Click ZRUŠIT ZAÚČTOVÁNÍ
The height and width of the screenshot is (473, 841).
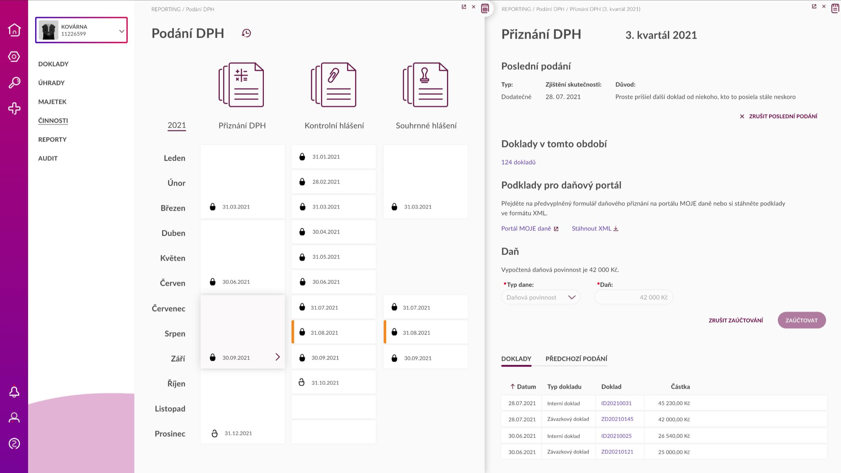(736, 320)
